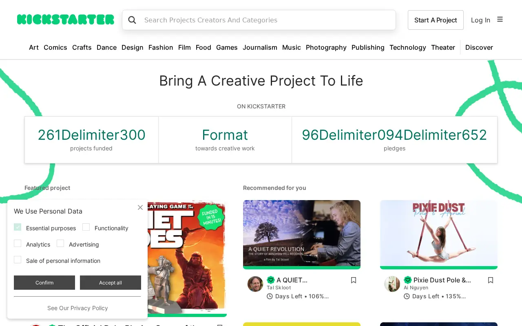Viewport: 522px width, 326px height.
Task: Click the Tal Skloot creator name
Action: (279, 288)
